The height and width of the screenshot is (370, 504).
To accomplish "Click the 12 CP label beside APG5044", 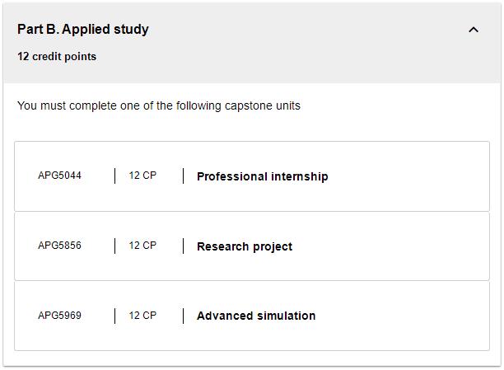I will (x=142, y=176).
